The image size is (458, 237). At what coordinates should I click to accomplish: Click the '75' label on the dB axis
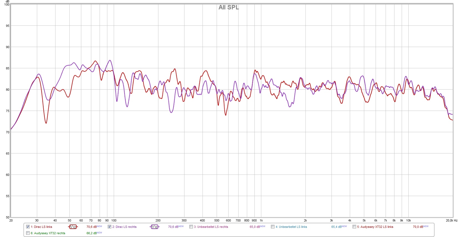coord(7,111)
